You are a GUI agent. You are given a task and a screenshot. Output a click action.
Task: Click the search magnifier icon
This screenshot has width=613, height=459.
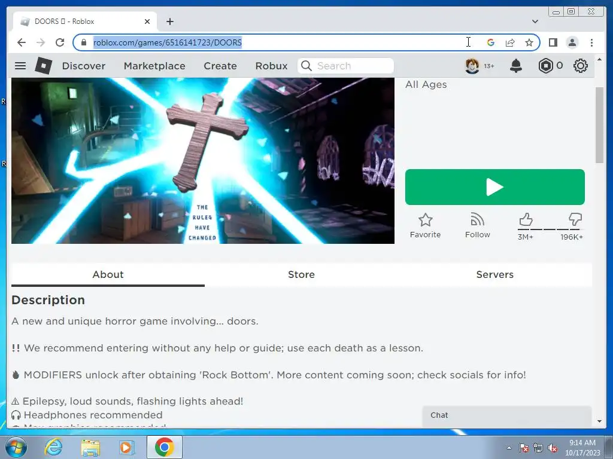(x=306, y=66)
